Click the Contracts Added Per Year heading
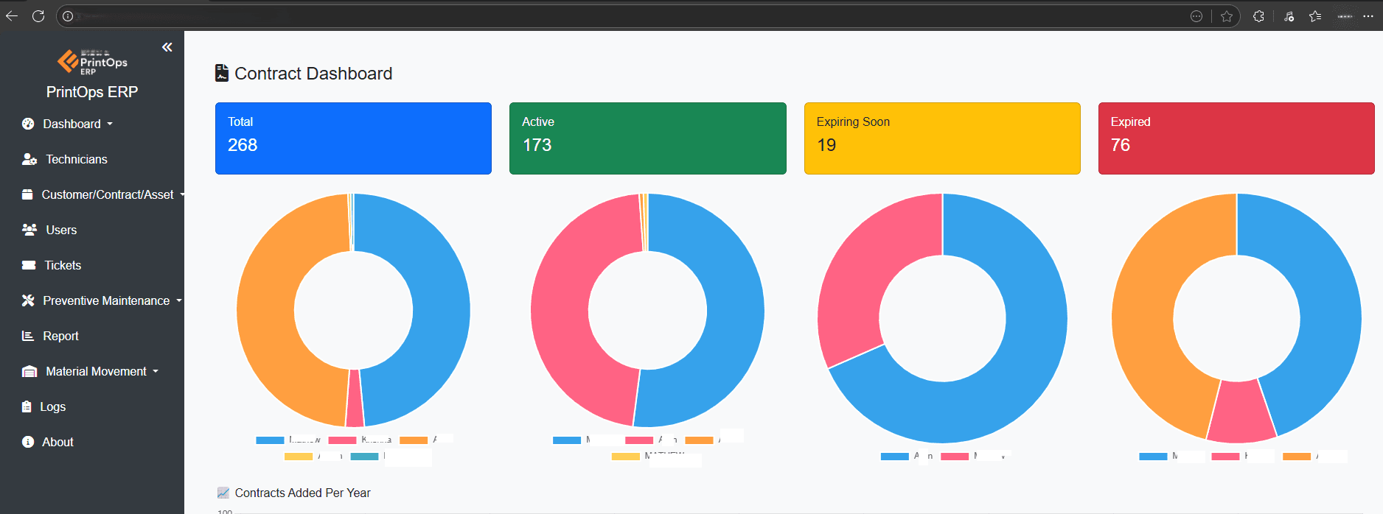 coord(302,493)
